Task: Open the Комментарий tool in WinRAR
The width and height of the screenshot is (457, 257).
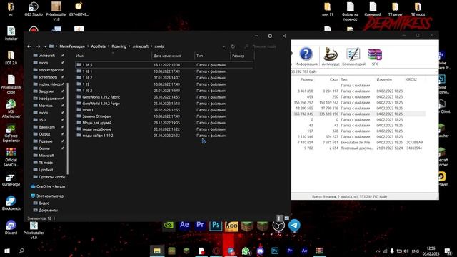Action: click(x=353, y=56)
